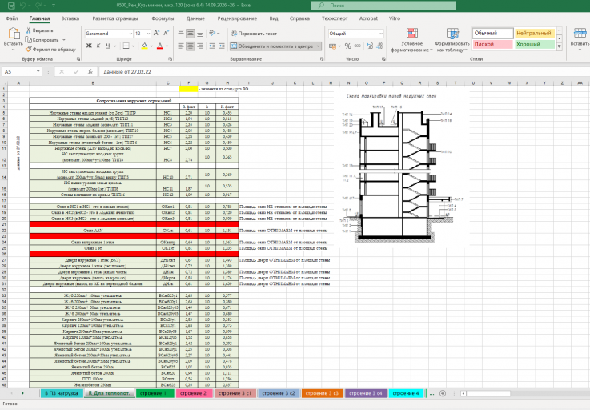Screen dimensions: 590x410
Task: Toggle underline Ч formatting
Action: (108, 46)
